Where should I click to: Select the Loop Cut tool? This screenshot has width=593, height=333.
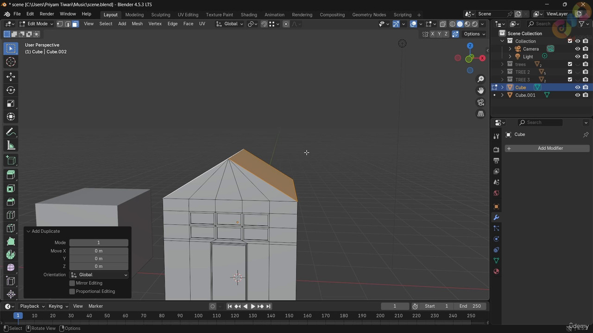click(x=11, y=215)
